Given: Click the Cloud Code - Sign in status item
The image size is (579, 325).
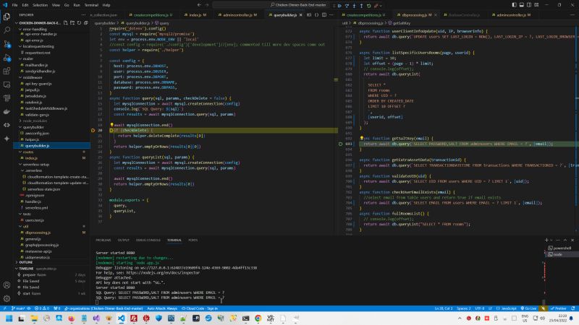Looking at the screenshot, I should click(x=200, y=308).
